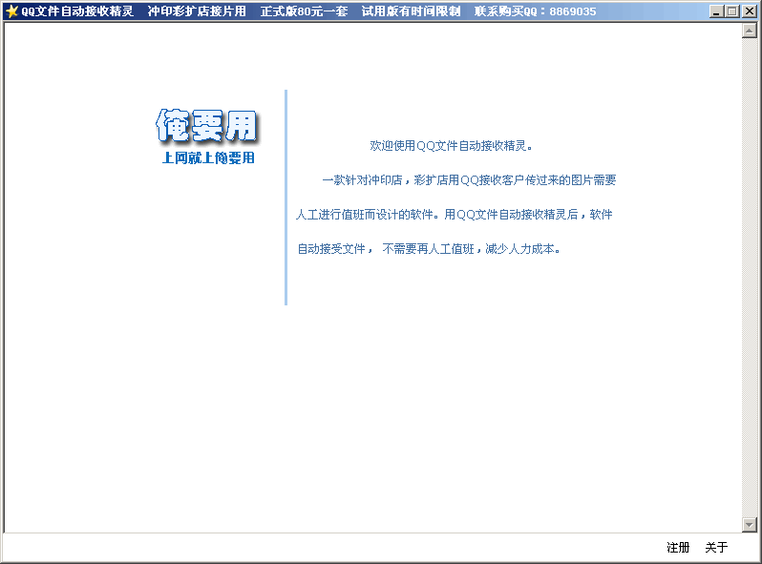762x564 pixels.
Task: Click the scrollbar down arrow
Action: (749, 525)
